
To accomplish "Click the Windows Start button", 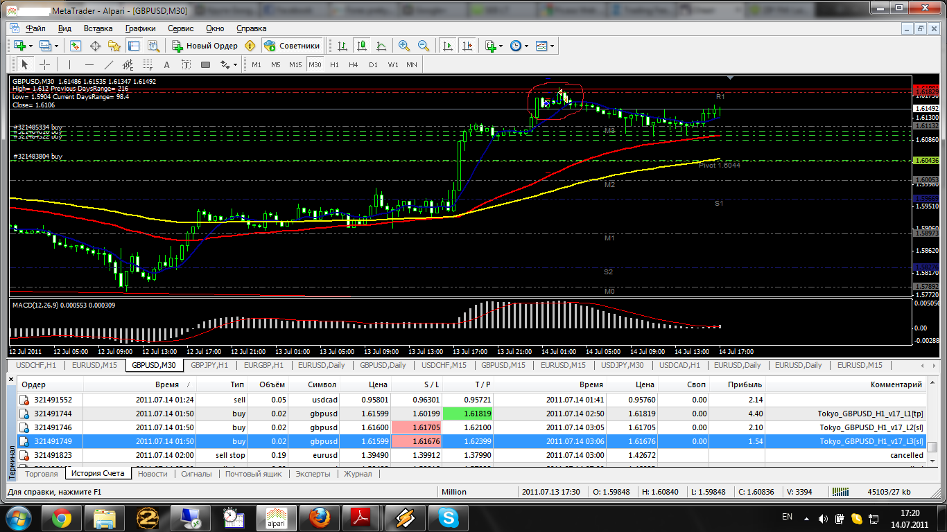I will (17, 517).
